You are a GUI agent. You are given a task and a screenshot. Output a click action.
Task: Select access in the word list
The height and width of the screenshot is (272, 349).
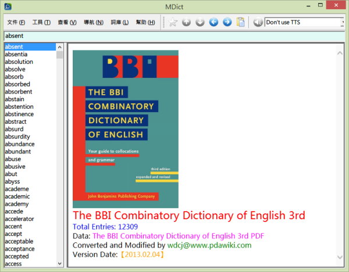pyautogui.click(x=13, y=264)
